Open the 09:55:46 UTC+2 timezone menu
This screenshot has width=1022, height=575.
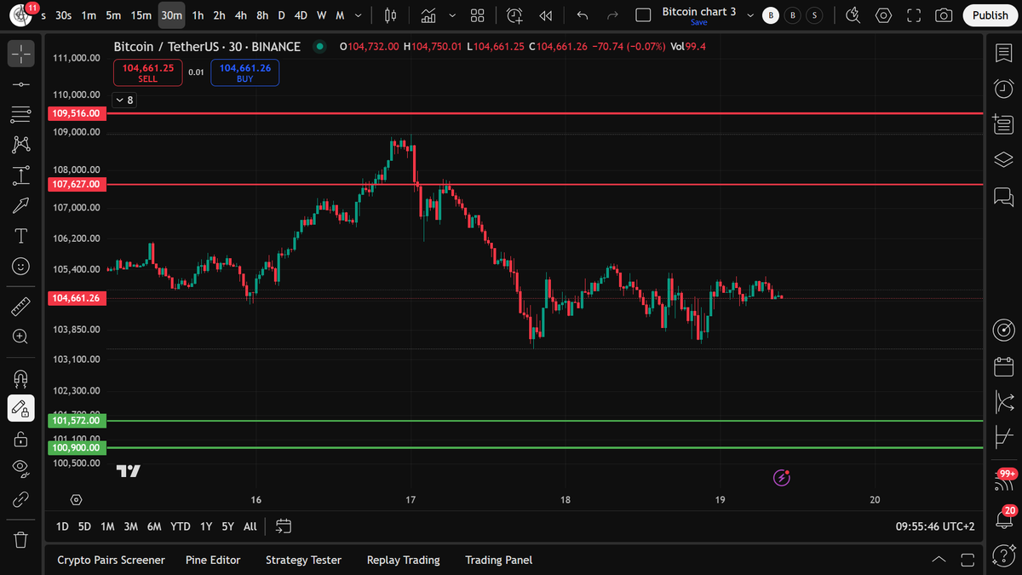pyautogui.click(x=934, y=526)
